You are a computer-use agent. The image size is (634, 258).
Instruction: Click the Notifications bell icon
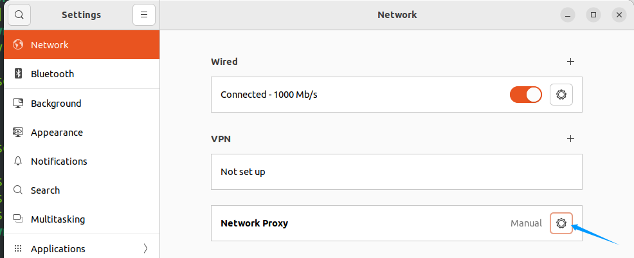pos(18,161)
